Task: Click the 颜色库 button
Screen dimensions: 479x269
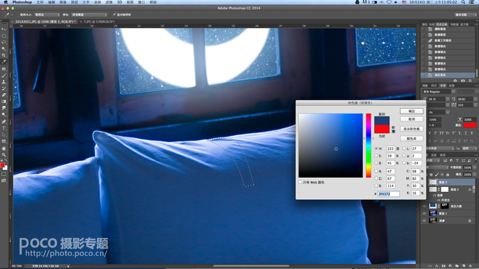Action: coord(411,139)
